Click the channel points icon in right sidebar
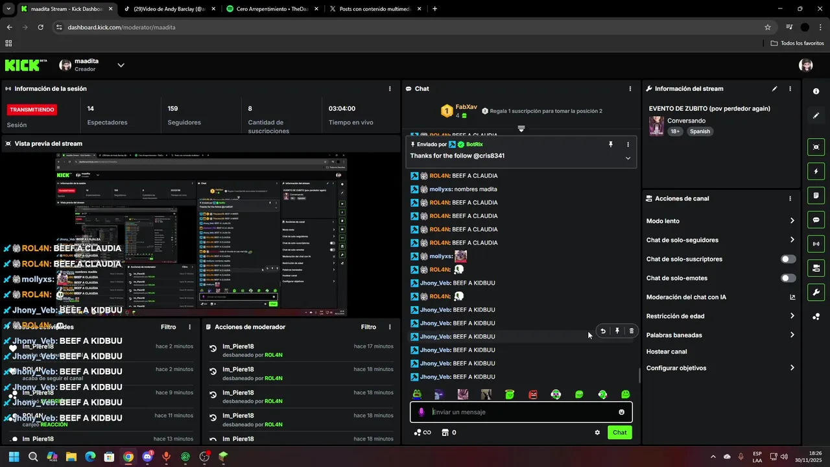This screenshot has width=830, height=467. 816,317
